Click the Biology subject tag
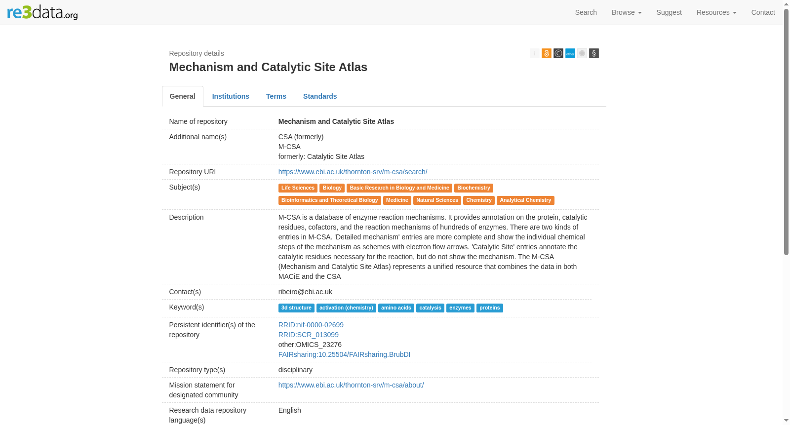 point(332,188)
